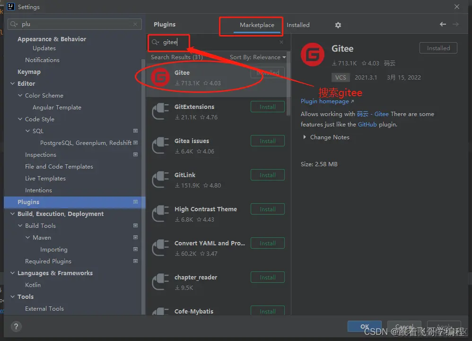The width and height of the screenshot is (472, 341).
Task: Click the plugin search magnifier icon
Action: pyautogui.click(x=155, y=42)
